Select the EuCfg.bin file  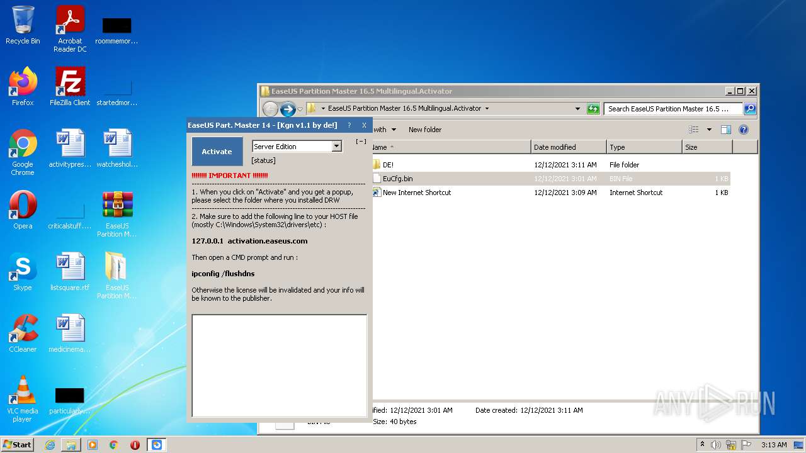pyautogui.click(x=551, y=179)
